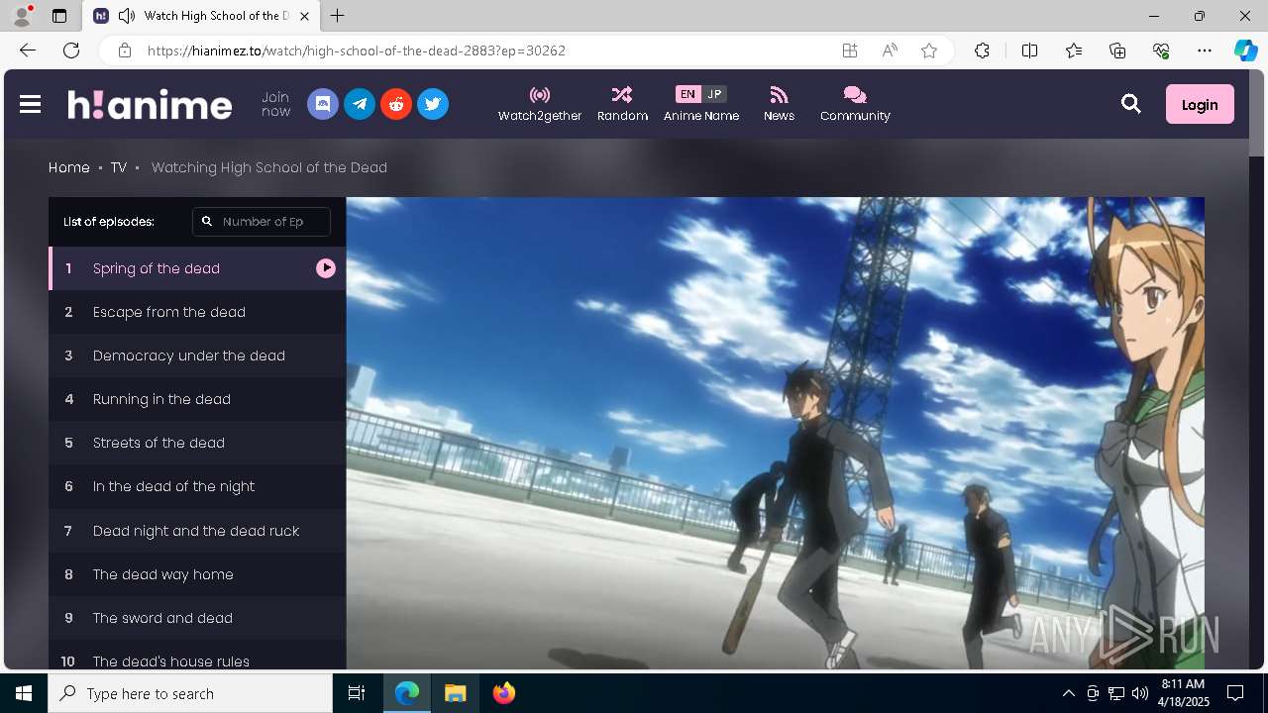Activate Read aloud

[x=890, y=51]
